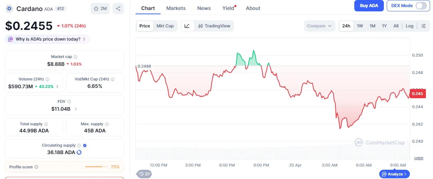The width and height of the screenshot is (433, 179).
Task: Select Price chart toggle
Action: (145, 26)
